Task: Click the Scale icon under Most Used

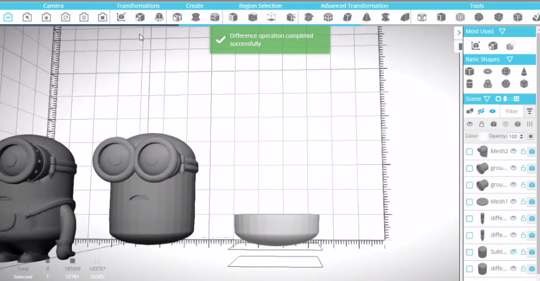Action: pos(493,46)
